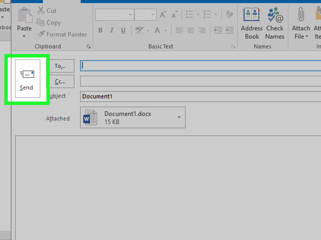Apply bulleted list formatting
The width and height of the screenshot is (321, 240).
pyautogui.click(x=190, y=14)
